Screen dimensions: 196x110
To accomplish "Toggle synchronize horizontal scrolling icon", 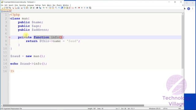I will coord(53,8).
